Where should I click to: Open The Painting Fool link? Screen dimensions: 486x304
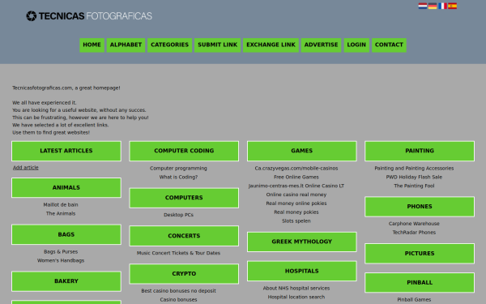414,186
